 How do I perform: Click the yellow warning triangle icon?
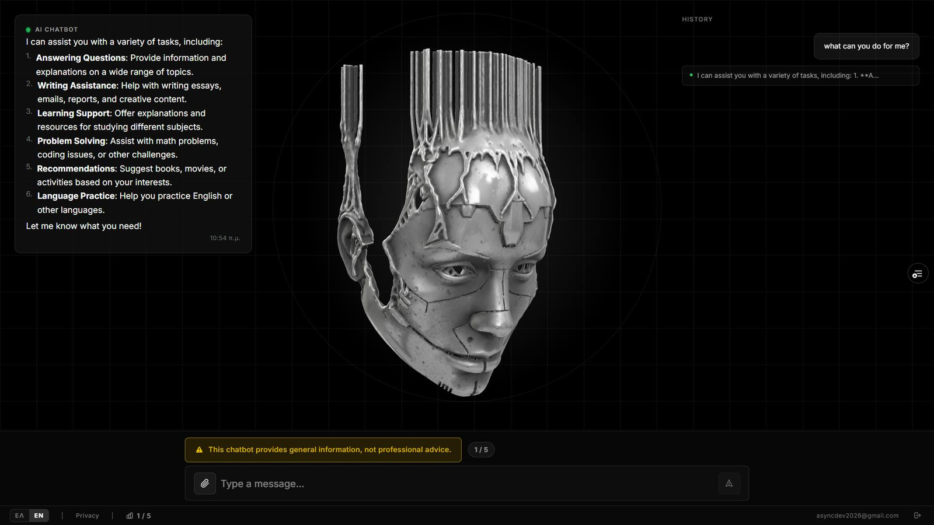tap(199, 450)
